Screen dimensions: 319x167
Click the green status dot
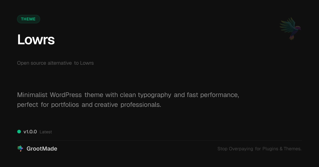(x=19, y=132)
